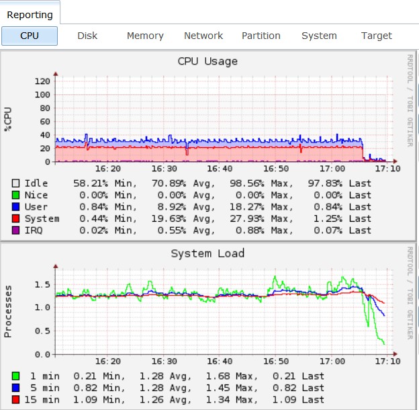Click System last value 1.25%
Viewport: 419px width, 410px height.
328,218
